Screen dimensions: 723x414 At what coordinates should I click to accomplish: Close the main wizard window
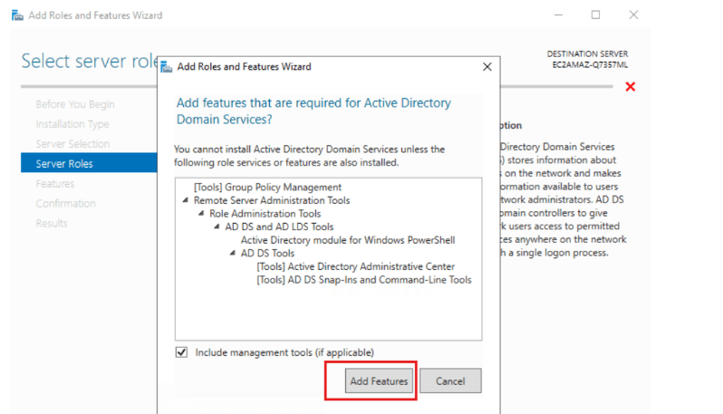pyautogui.click(x=633, y=15)
